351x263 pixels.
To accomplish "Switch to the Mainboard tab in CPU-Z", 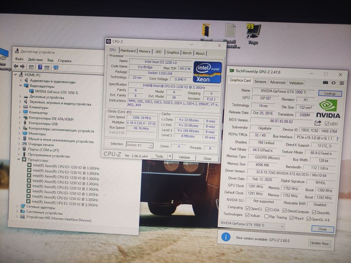I will [x=128, y=51].
